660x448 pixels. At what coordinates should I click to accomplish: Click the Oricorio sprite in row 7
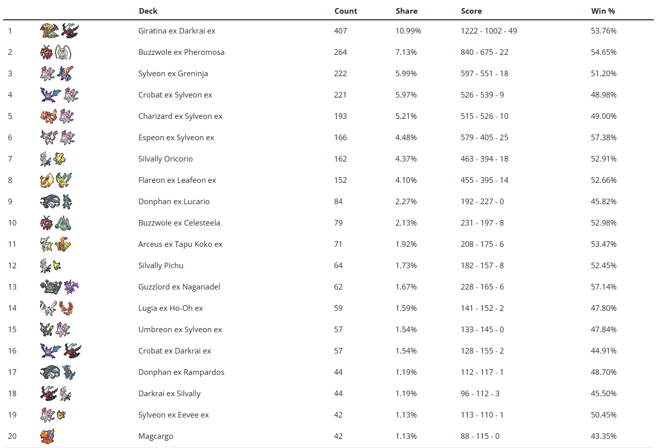click(x=59, y=159)
